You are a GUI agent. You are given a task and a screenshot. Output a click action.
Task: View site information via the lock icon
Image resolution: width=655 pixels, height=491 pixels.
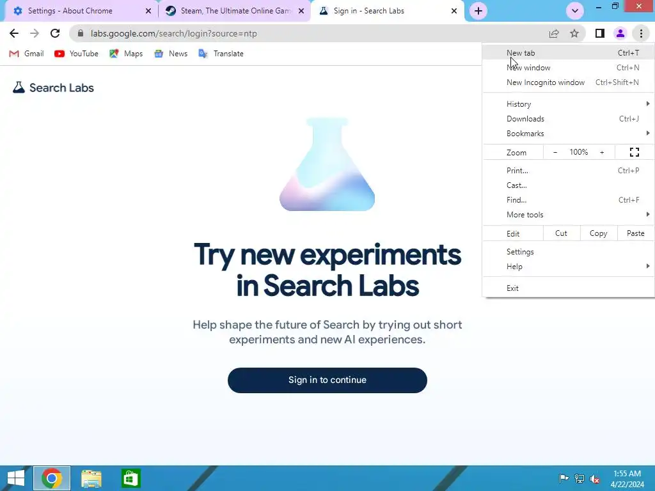(x=81, y=33)
